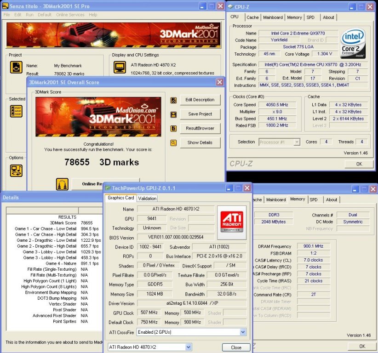This screenshot has height=353, width=378.
Task: Open the Validation tab in GPU-Z
Action: pos(147,198)
